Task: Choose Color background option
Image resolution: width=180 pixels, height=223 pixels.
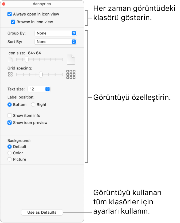Action: [10, 153]
